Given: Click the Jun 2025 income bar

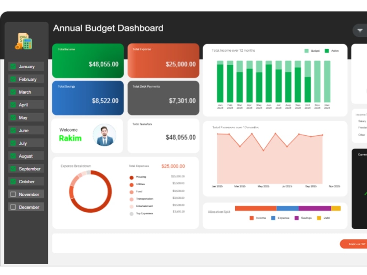Looking at the screenshot, I should pyautogui.click(x=269, y=81).
